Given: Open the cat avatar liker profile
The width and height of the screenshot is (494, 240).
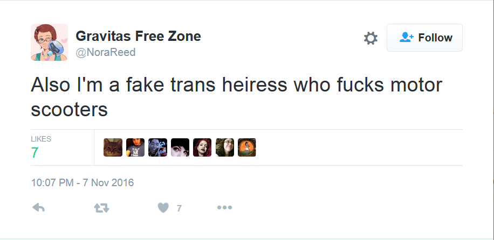Looking at the screenshot, I should click(x=113, y=147).
